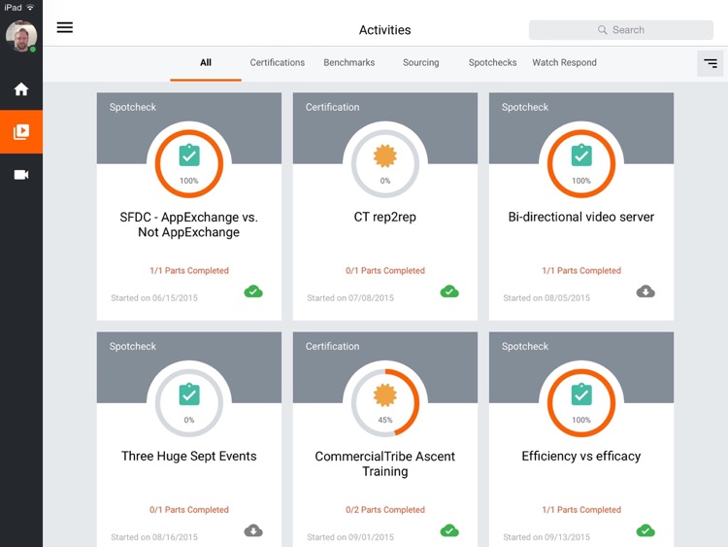Click the green cloud on CT rep2rep
Image resolution: width=728 pixels, height=547 pixels.
pos(449,291)
